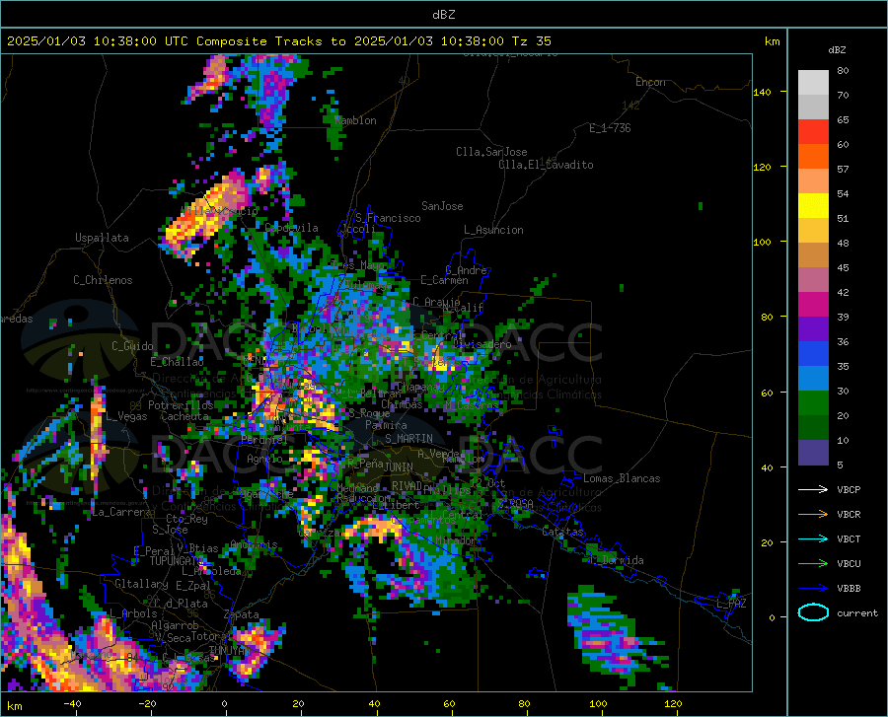
Task: Click the 'JUNIN' map label
Action: (399, 466)
